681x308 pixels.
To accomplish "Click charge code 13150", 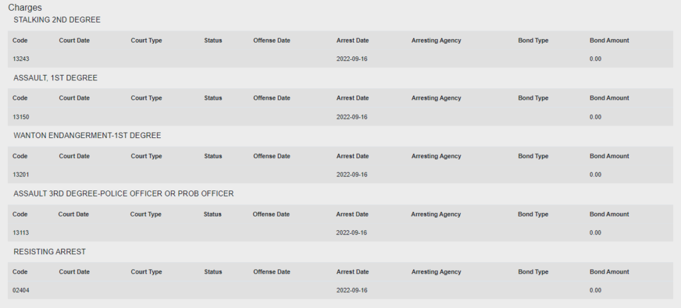I will point(21,117).
